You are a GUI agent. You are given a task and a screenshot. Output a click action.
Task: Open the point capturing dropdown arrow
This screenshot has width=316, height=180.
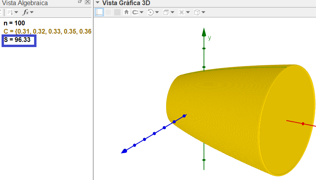[x=141, y=12]
